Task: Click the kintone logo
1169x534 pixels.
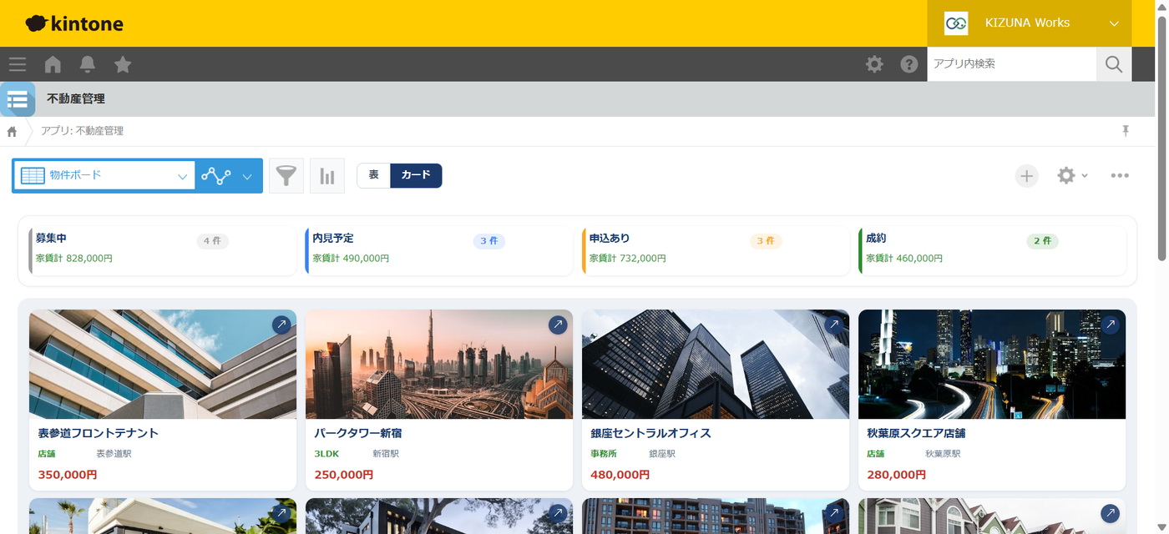Action: (x=74, y=23)
